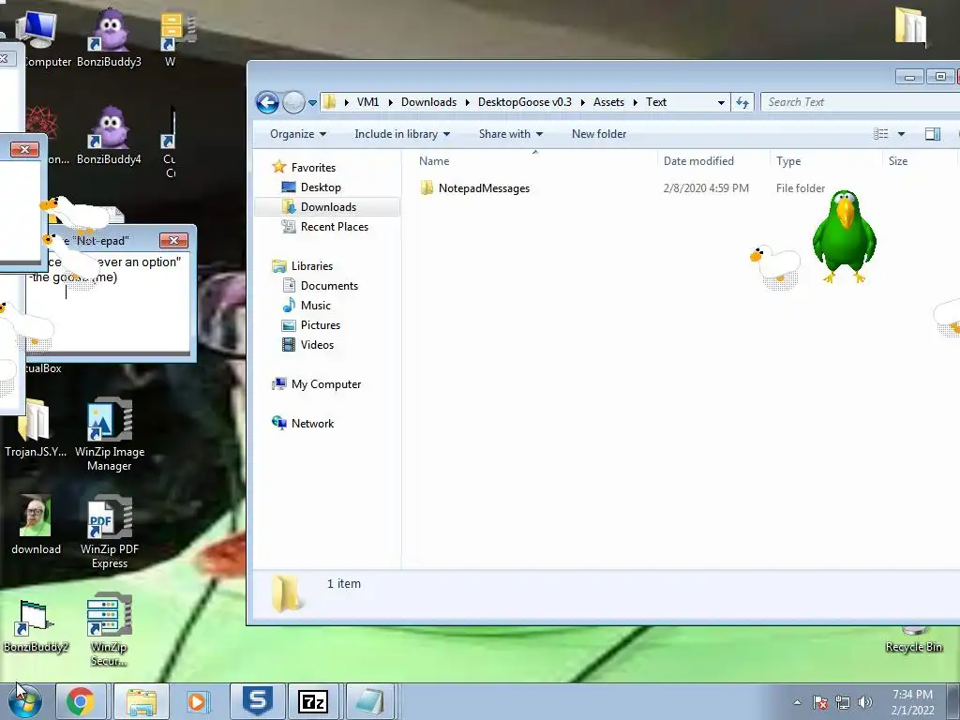Refresh the Explorer address bar
This screenshot has width=960, height=720.
[x=742, y=102]
